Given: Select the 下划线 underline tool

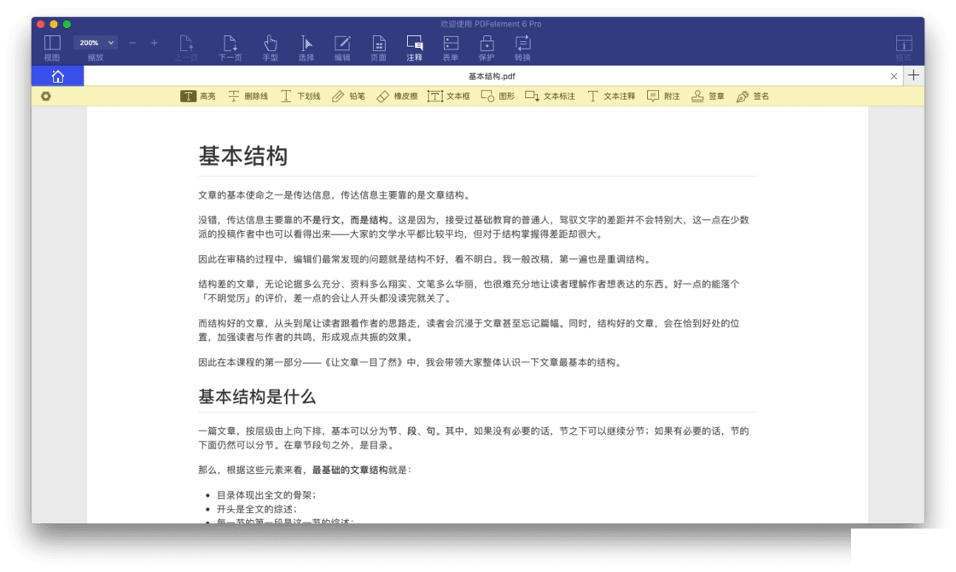Looking at the screenshot, I should click(x=300, y=96).
